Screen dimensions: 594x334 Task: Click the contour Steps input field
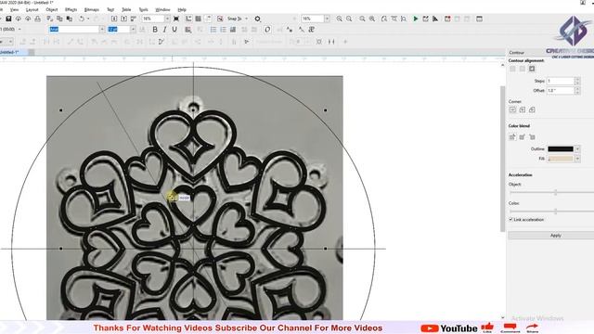pyautogui.click(x=561, y=81)
